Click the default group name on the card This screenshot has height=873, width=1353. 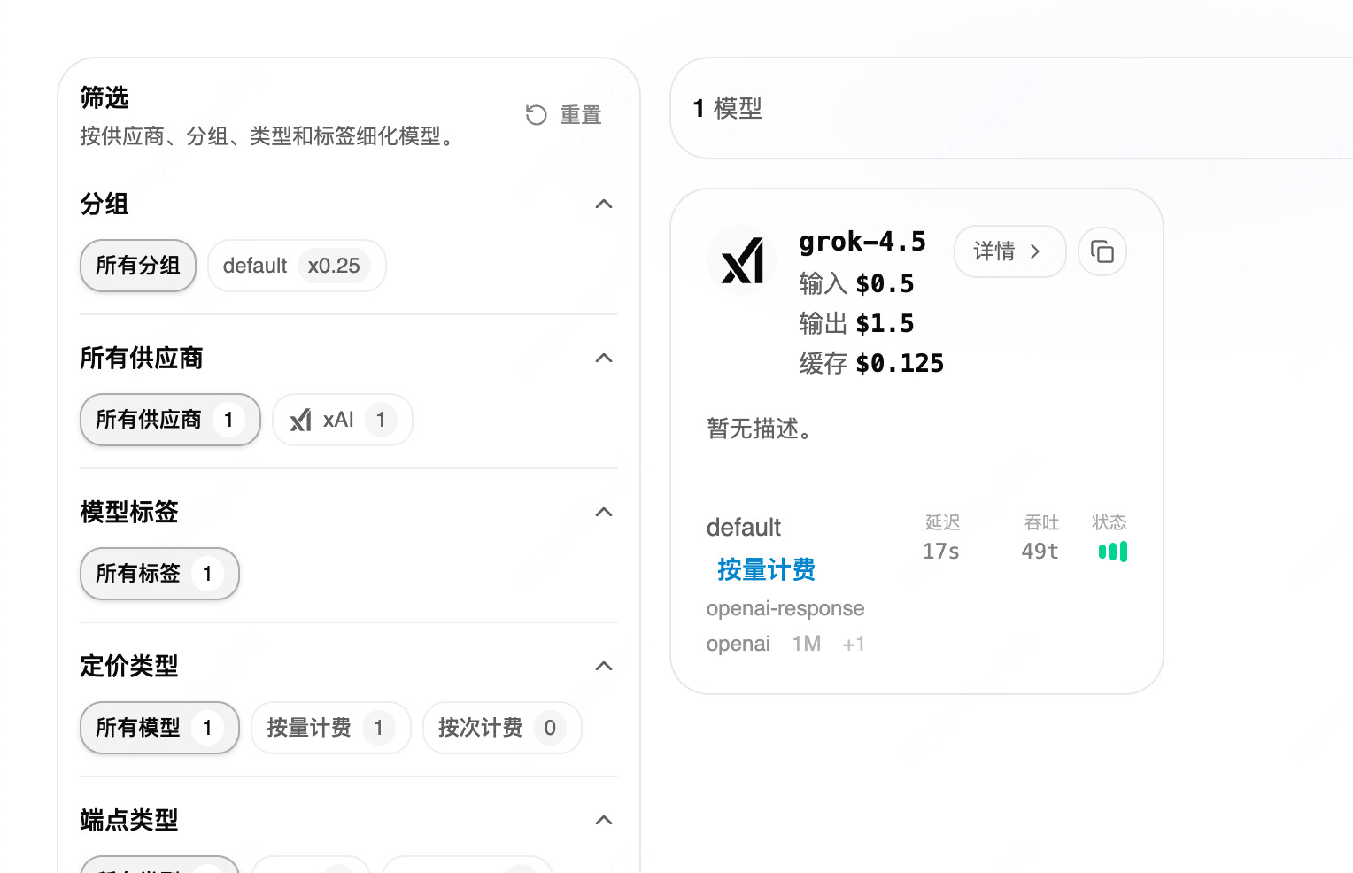(x=744, y=528)
